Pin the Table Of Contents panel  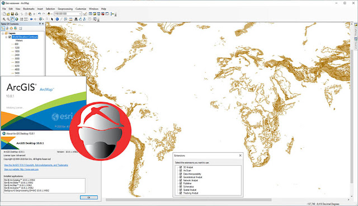[x=40, y=24]
